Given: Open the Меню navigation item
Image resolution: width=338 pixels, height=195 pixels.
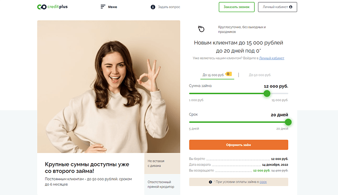Looking at the screenshot, I should (112, 7).
